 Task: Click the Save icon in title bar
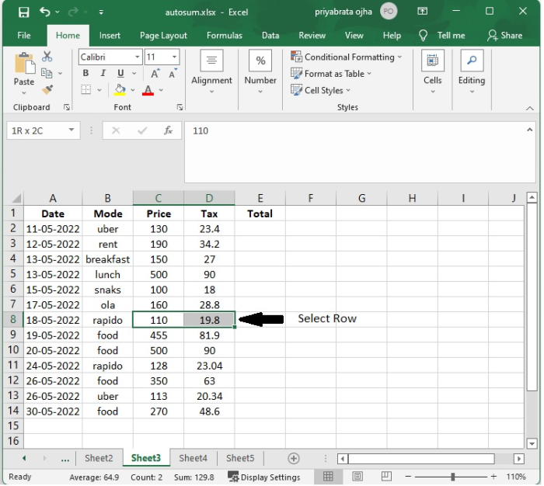[x=23, y=12]
